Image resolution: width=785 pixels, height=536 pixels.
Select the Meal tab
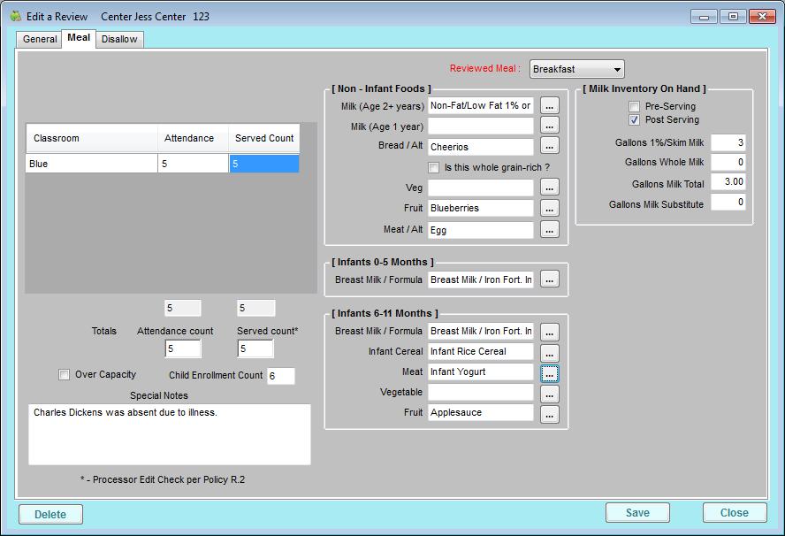pyautogui.click(x=79, y=38)
